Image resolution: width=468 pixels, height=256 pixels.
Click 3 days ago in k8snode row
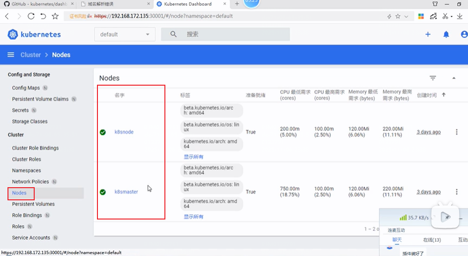tap(429, 132)
